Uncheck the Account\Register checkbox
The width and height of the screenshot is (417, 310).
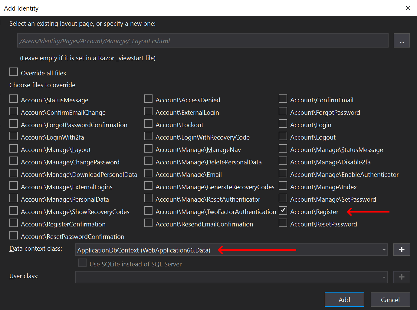coord(283,210)
